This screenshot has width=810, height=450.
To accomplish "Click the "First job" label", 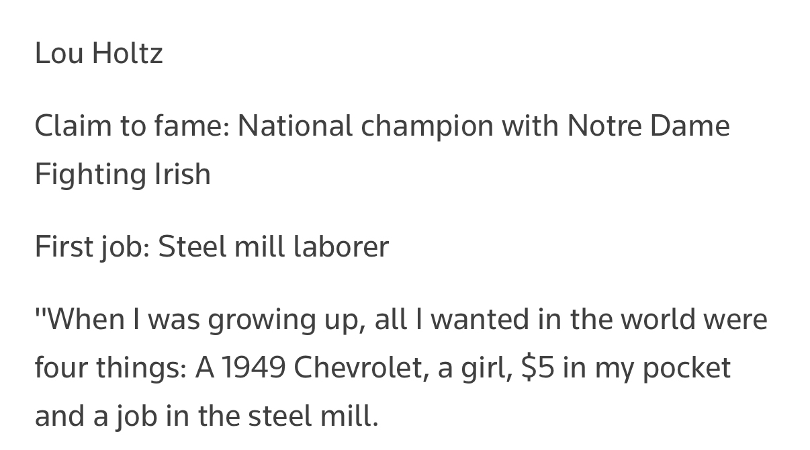I will (91, 246).
